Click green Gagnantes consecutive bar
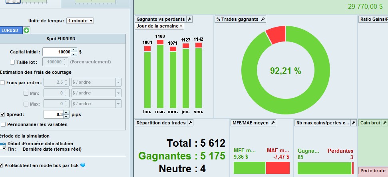This screenshot has width=388, height=177. [324, 168]
